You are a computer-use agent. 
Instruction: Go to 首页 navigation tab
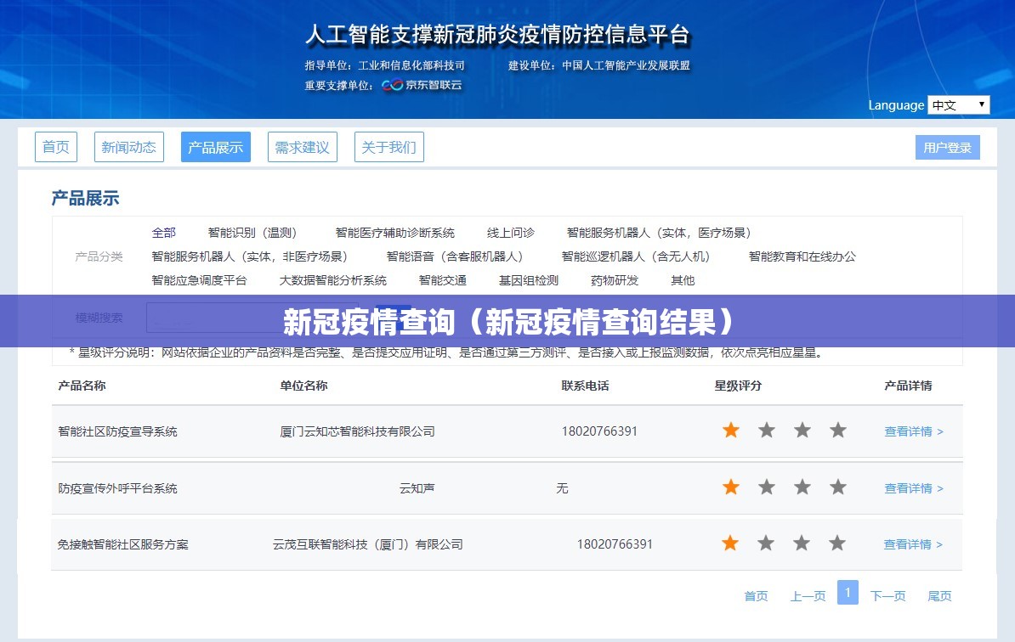coord(55,147)
